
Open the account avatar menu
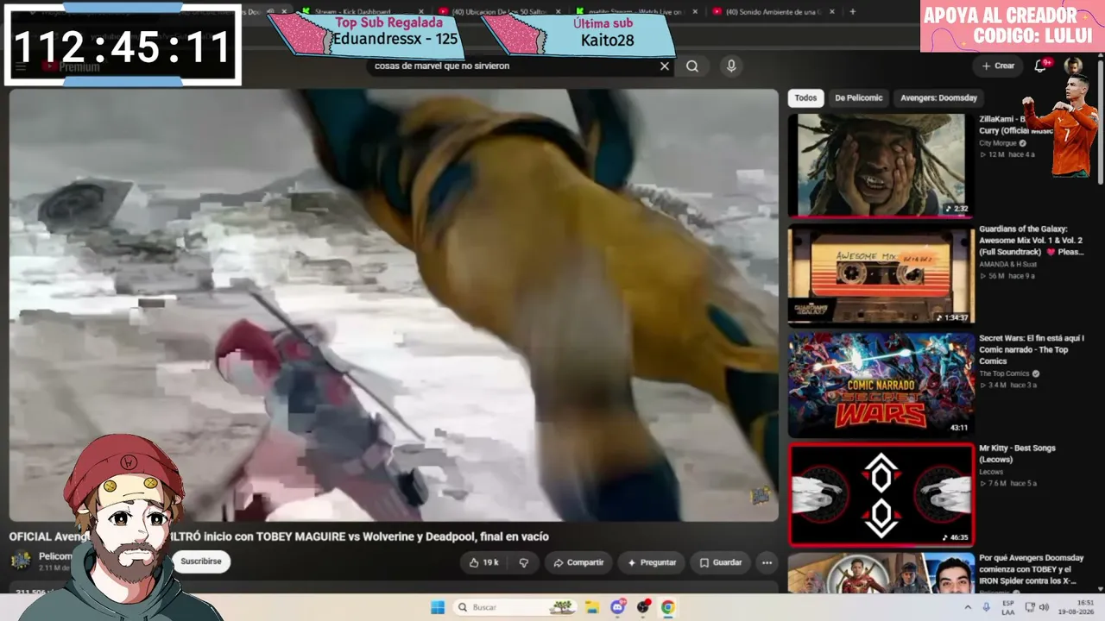[1073, 66]
